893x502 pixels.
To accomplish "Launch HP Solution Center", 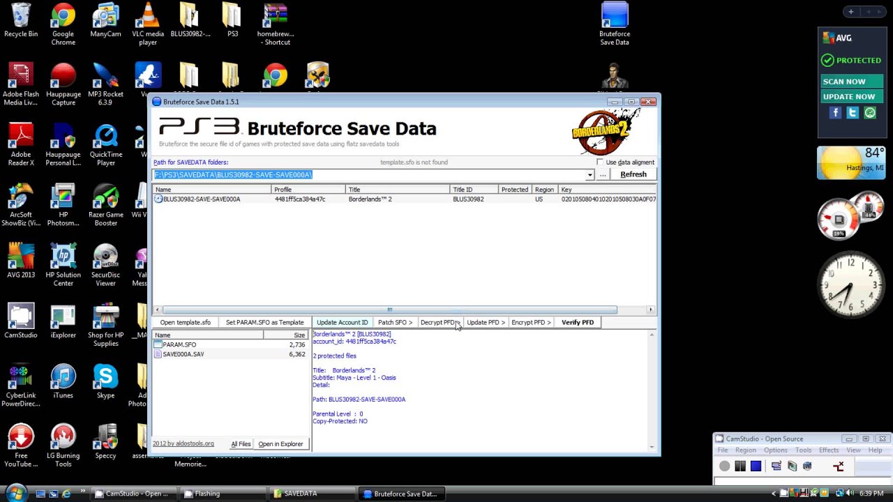I will 63,265.
